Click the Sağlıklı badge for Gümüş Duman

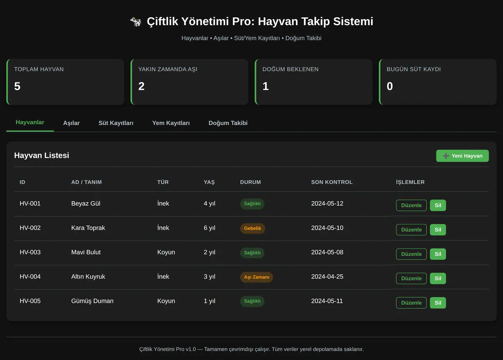click(x=252, y=301)
